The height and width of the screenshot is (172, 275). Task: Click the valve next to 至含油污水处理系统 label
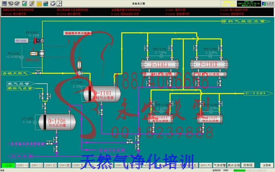pos(49,143)
